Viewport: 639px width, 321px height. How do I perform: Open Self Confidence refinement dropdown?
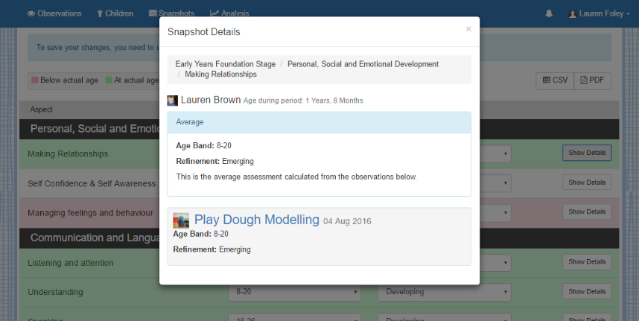tap(495, 183)
